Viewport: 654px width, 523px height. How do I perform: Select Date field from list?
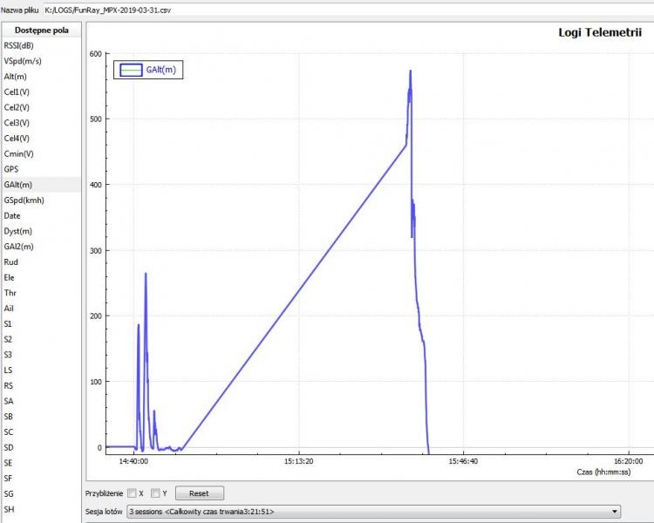point(12,215)
